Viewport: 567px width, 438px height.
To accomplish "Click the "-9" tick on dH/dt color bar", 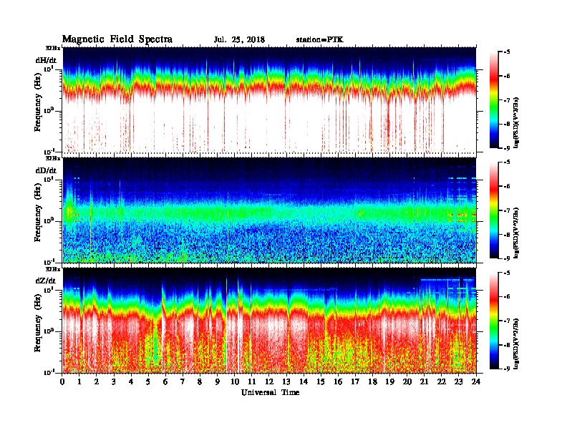I will tap(507, 148).
